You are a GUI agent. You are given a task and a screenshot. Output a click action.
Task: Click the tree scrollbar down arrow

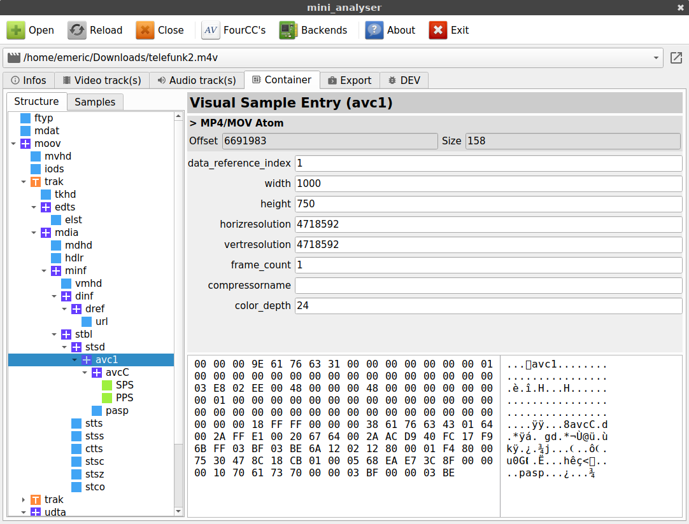pyautogui.click(x=178, y=511)
